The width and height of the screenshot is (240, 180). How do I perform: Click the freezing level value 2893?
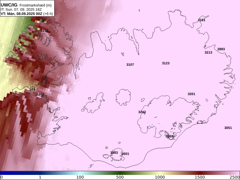coord(221,49)
